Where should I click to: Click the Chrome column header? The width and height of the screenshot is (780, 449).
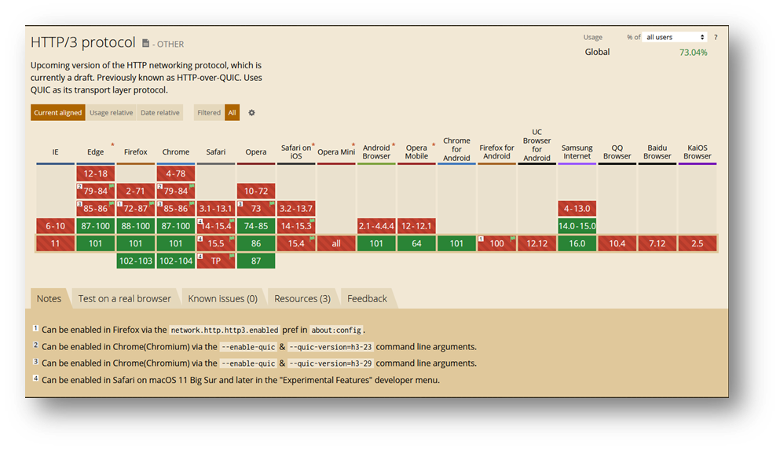coord(176,152)
